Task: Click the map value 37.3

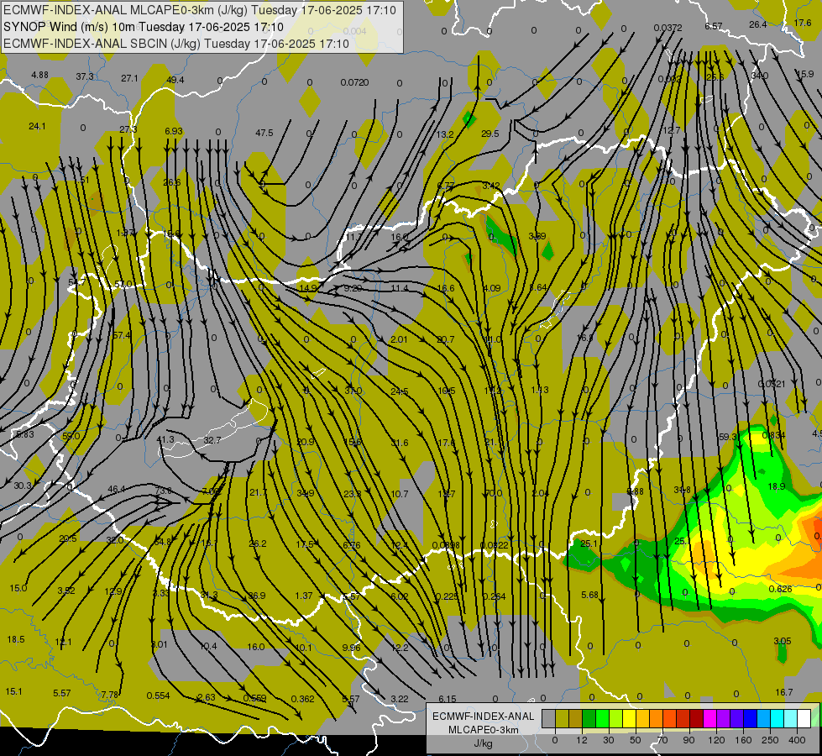Action: [85, 76]
